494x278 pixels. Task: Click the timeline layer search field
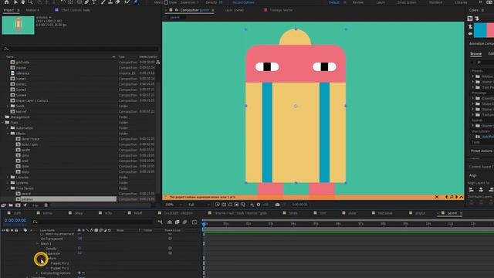93,222
